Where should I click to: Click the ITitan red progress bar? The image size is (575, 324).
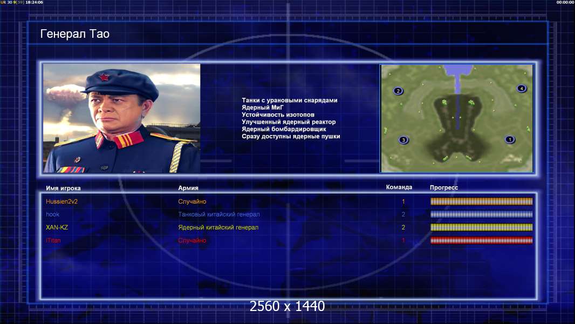click(481, 240)
